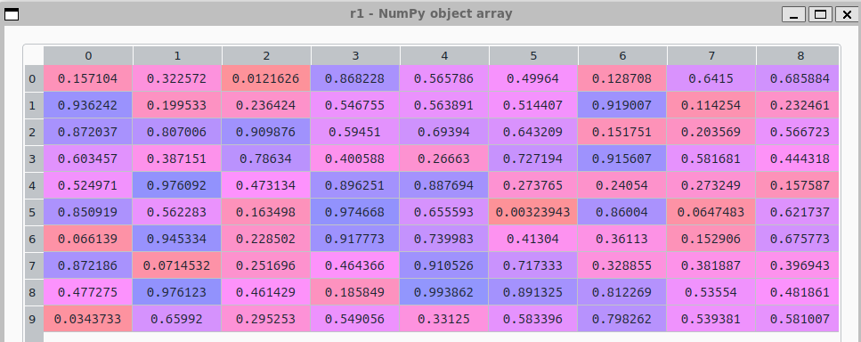
Task: Select the cell showing 0.6415
Action: [x=711, y=78]
